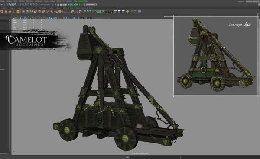260x159 pixels.
Task: Click the pencil-like multi-cut tool shelf icon
Action: tap(48, 11)
